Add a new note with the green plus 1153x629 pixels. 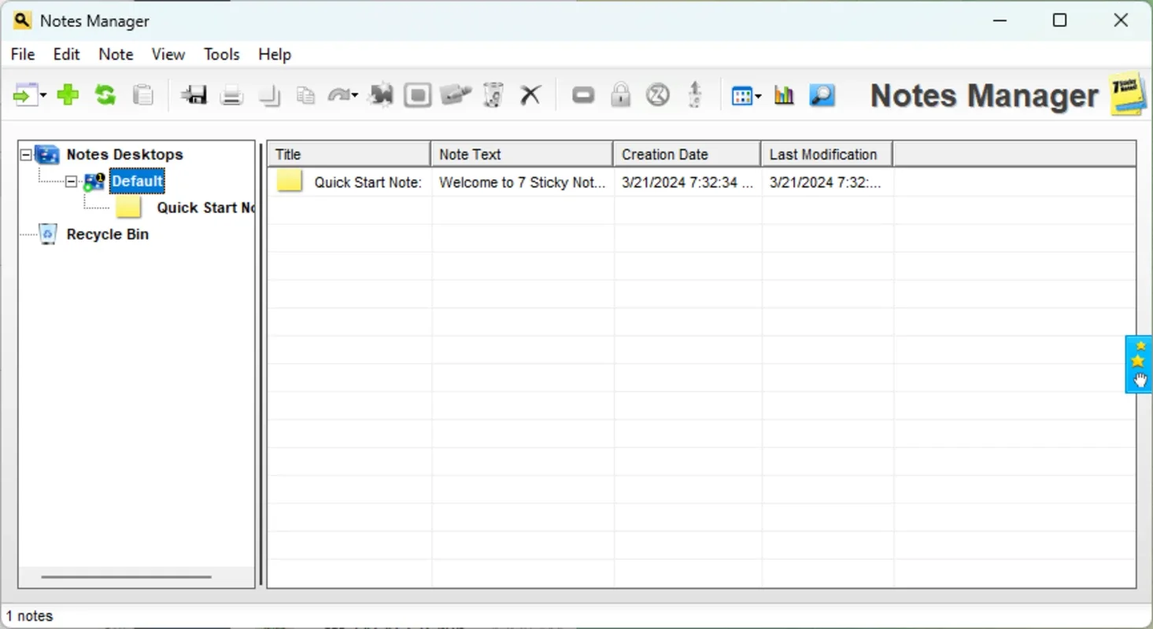point(68,95)
